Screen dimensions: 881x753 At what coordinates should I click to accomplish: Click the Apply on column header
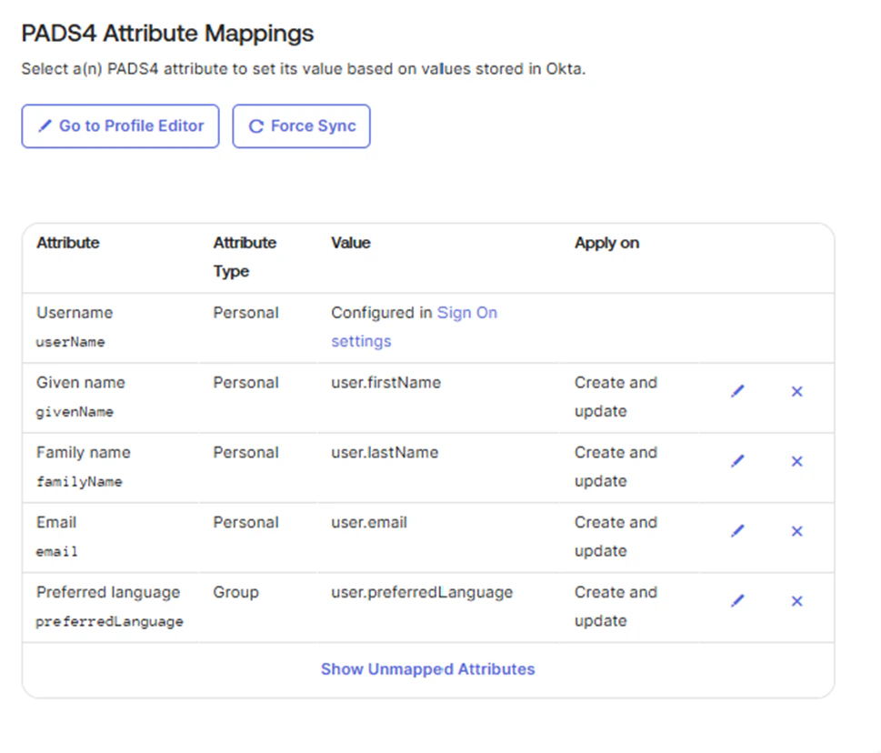pyautogui.click(x=606, y=243)
